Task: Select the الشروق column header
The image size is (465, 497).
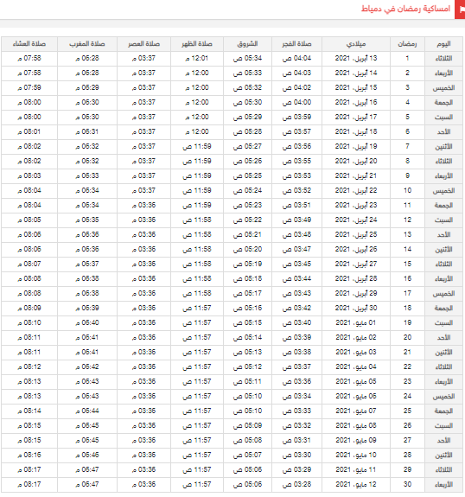Action: [247, 44]
